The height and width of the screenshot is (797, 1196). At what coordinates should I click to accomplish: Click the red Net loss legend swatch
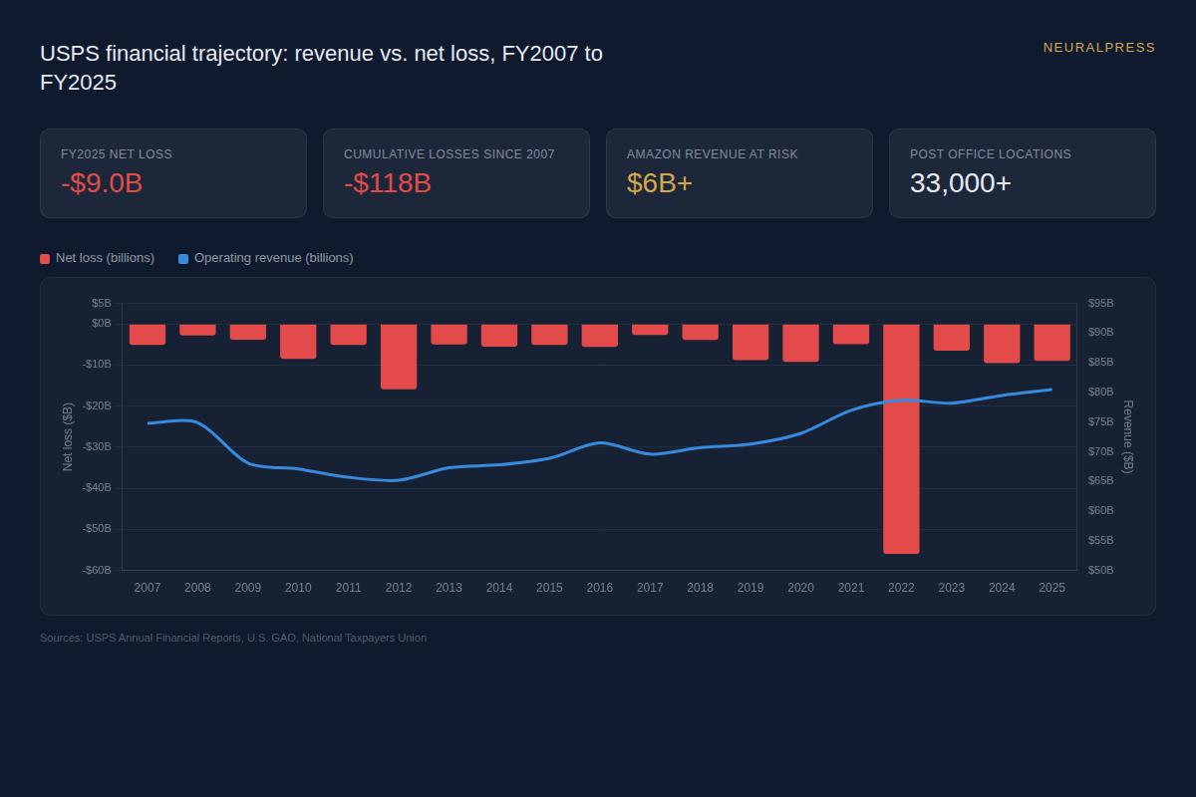[x=45, y=259]
